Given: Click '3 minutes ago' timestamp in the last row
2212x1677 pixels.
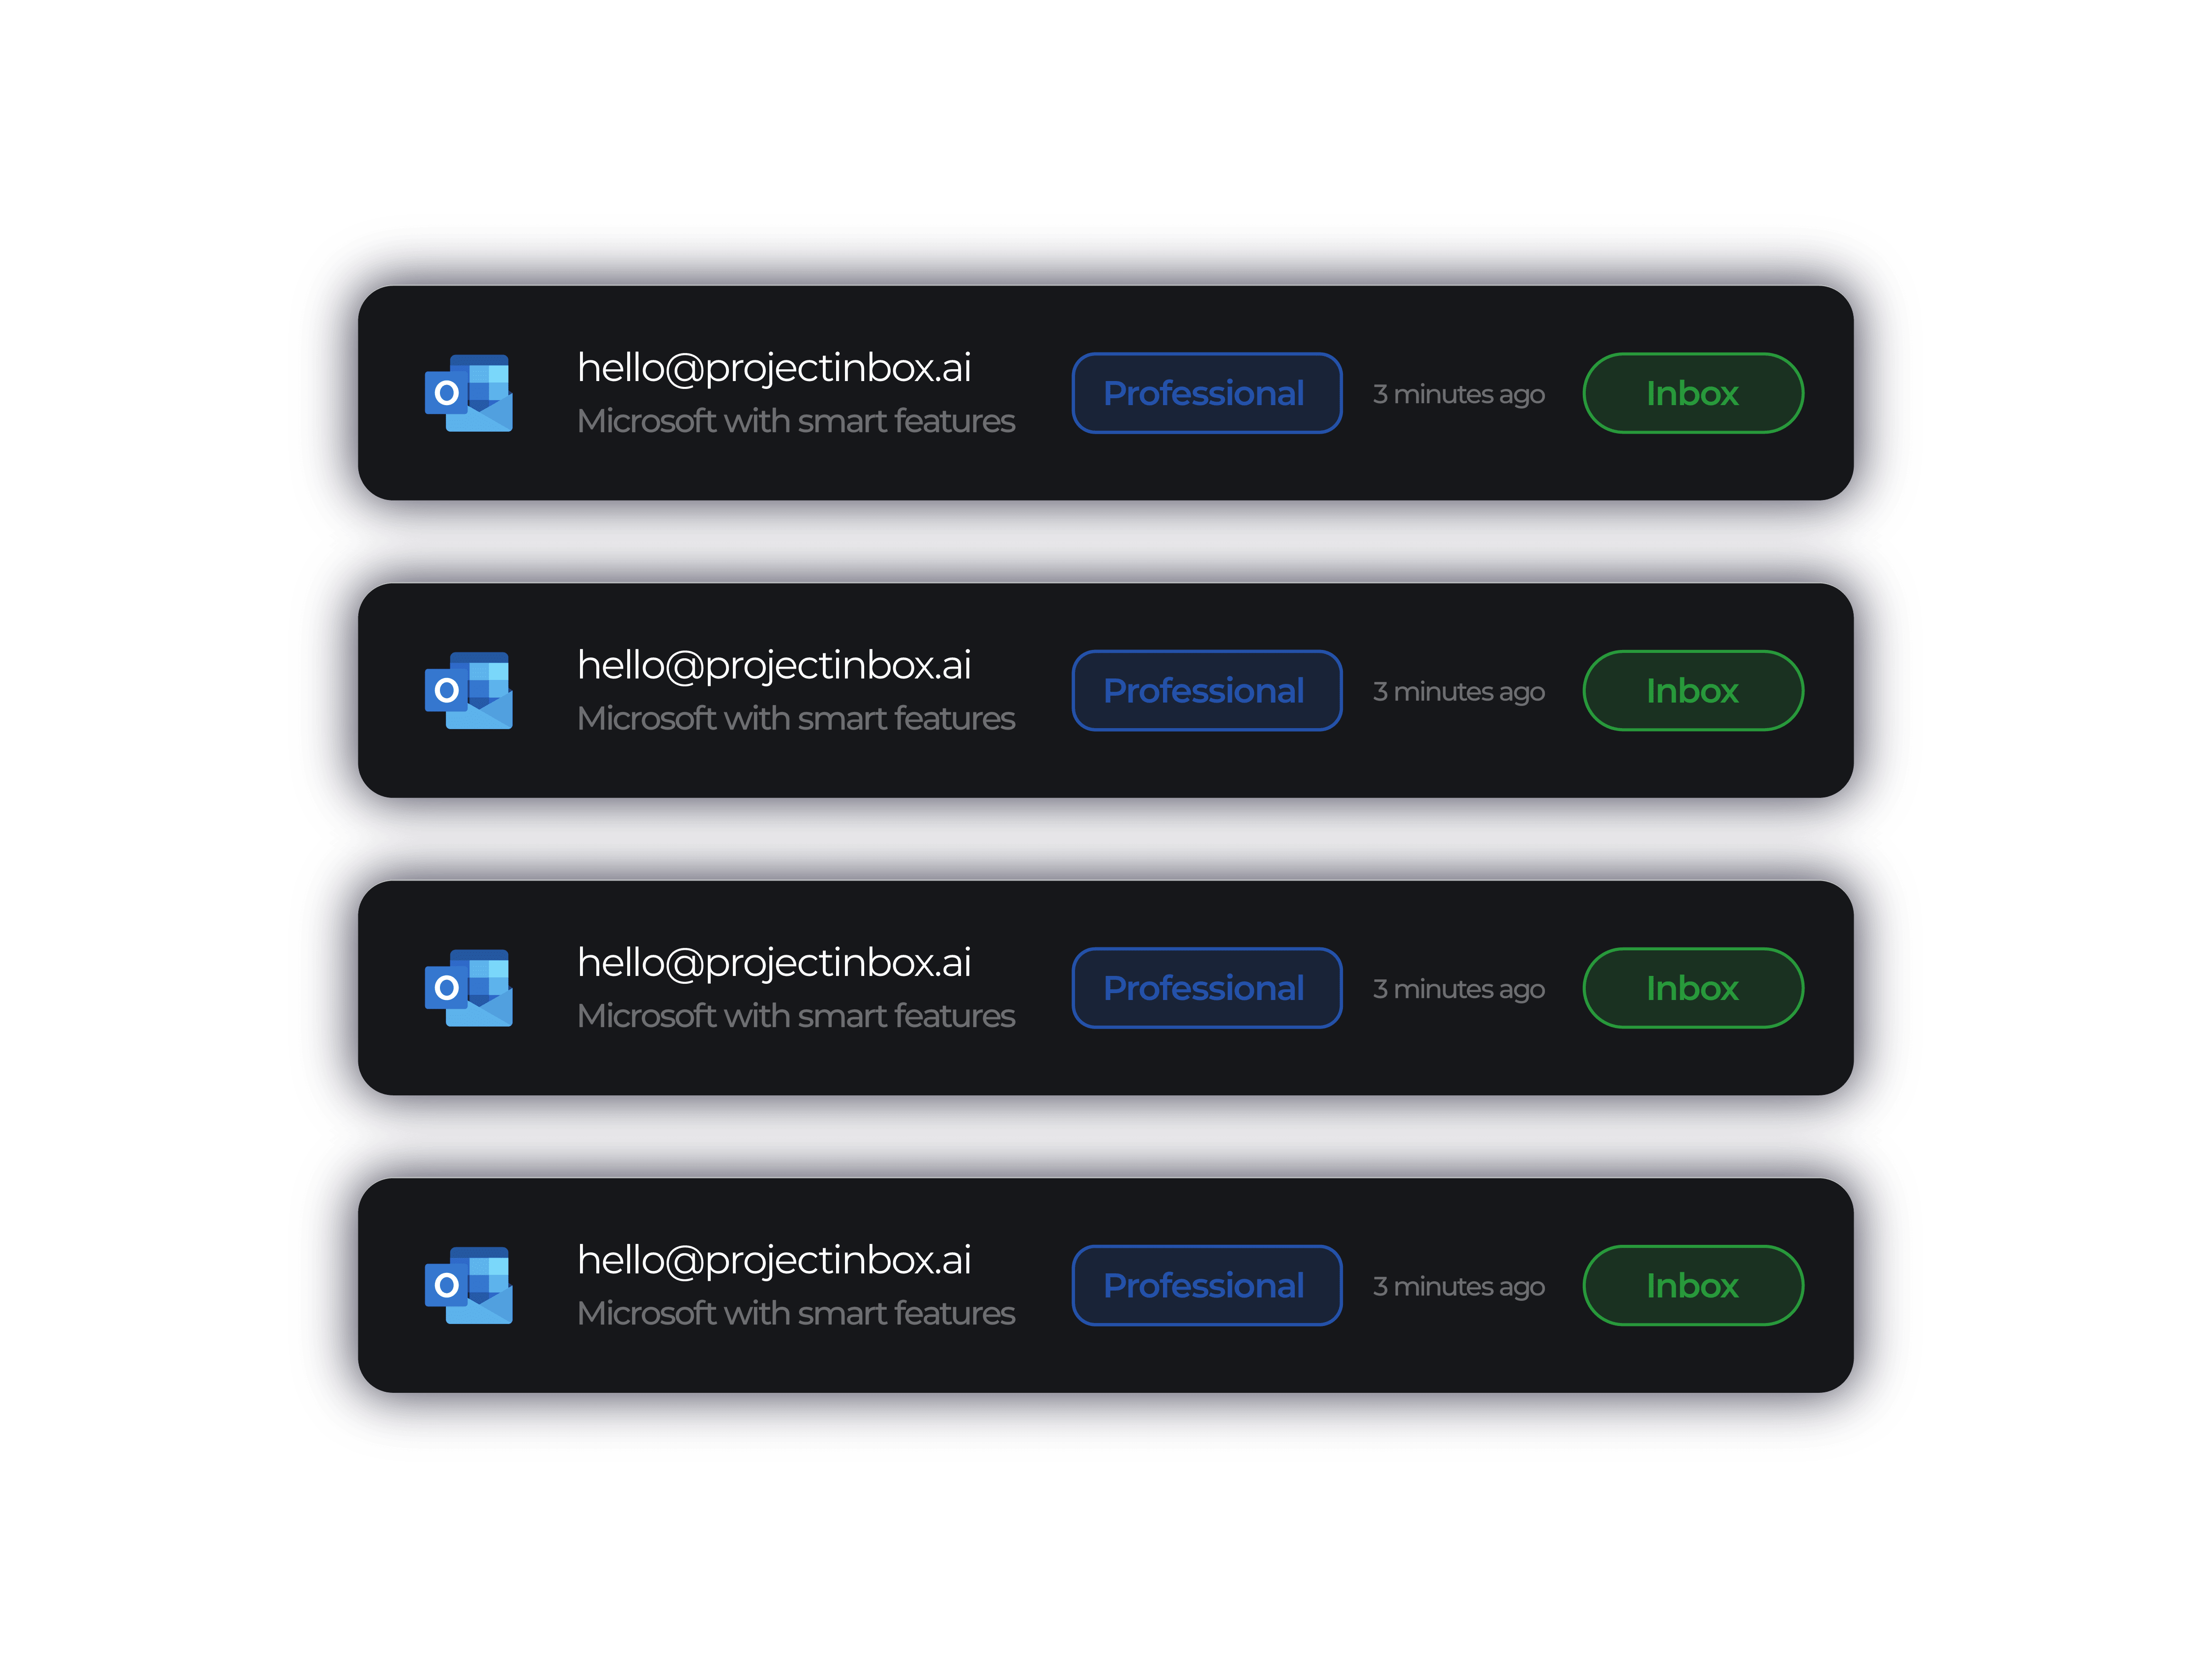Looking at the screenshot, I should [x=1459, y=1287].
